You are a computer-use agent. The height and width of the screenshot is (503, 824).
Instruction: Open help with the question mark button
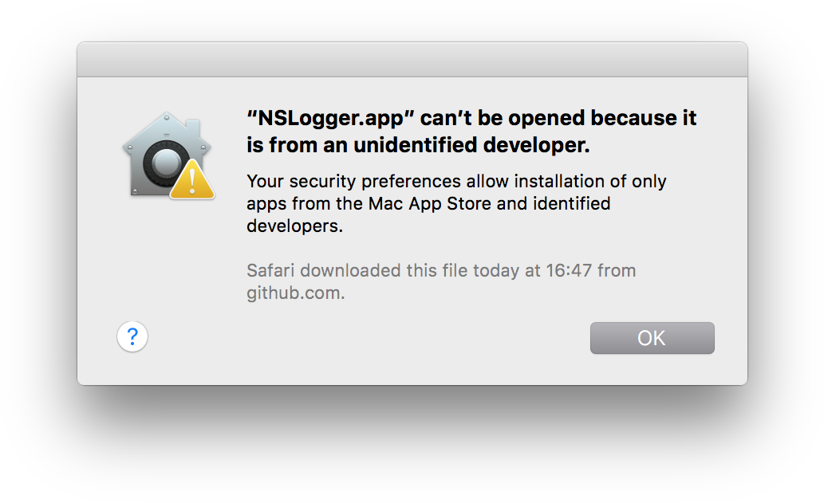(x=132, y=336)
